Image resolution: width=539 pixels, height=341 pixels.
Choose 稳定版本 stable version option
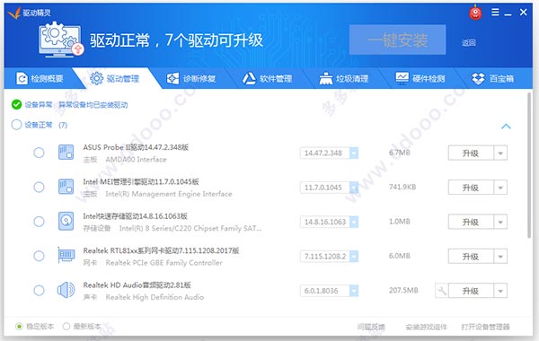point(19,327)
